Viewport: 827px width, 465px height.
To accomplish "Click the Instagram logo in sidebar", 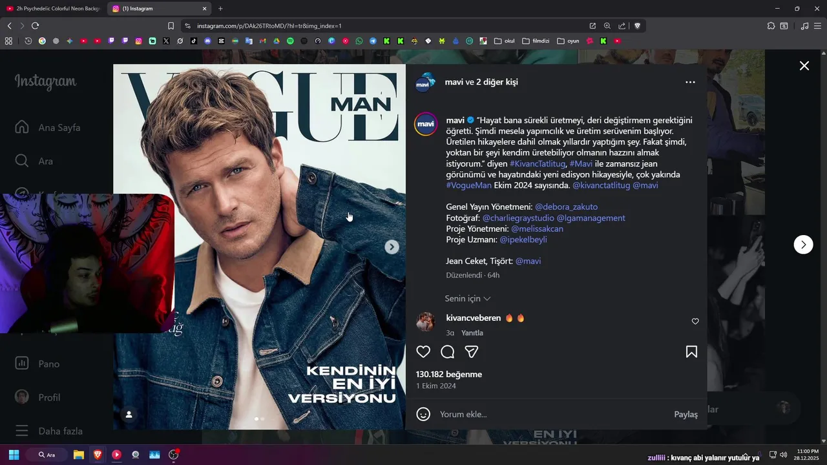I will coord(45,82).
